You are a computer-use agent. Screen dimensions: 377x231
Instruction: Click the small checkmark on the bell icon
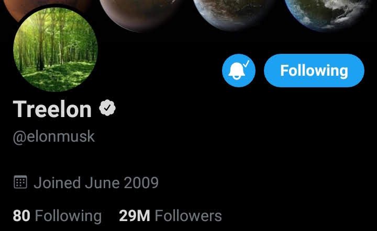tap(246, 64)
